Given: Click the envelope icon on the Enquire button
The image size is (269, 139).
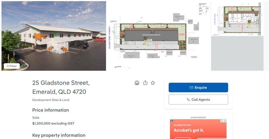Looking at the screenshot, I should pyautogui.click(x=191, y=87).
